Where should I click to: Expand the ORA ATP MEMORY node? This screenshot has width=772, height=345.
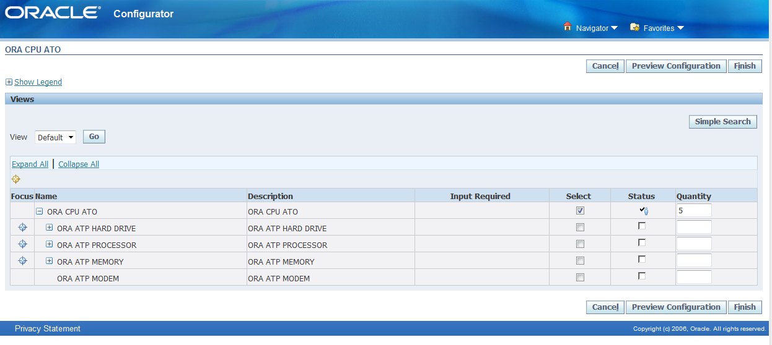click(50, 260)
